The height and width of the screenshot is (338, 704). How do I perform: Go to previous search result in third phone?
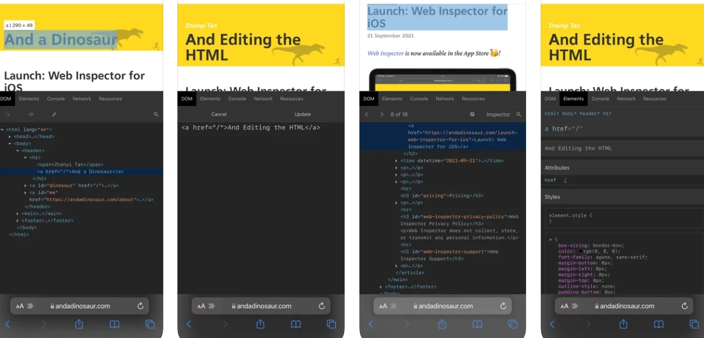tap(367, 114)
